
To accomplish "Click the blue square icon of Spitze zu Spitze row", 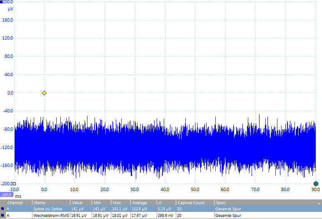I will pyautogui.click(x=2, y=209).
